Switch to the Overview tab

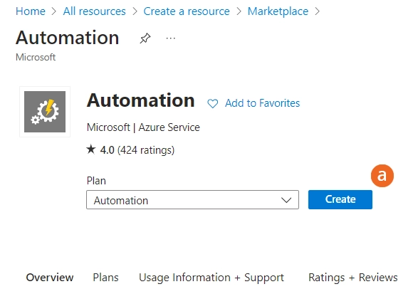coord(50,278)
